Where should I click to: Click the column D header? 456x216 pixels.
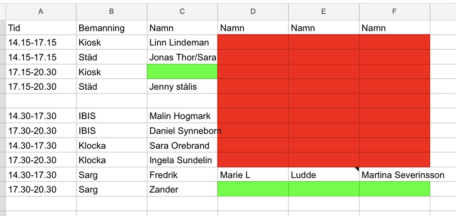[253, 11]
